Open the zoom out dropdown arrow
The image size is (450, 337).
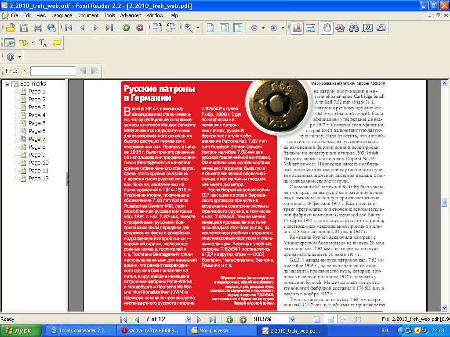[263, 28]
